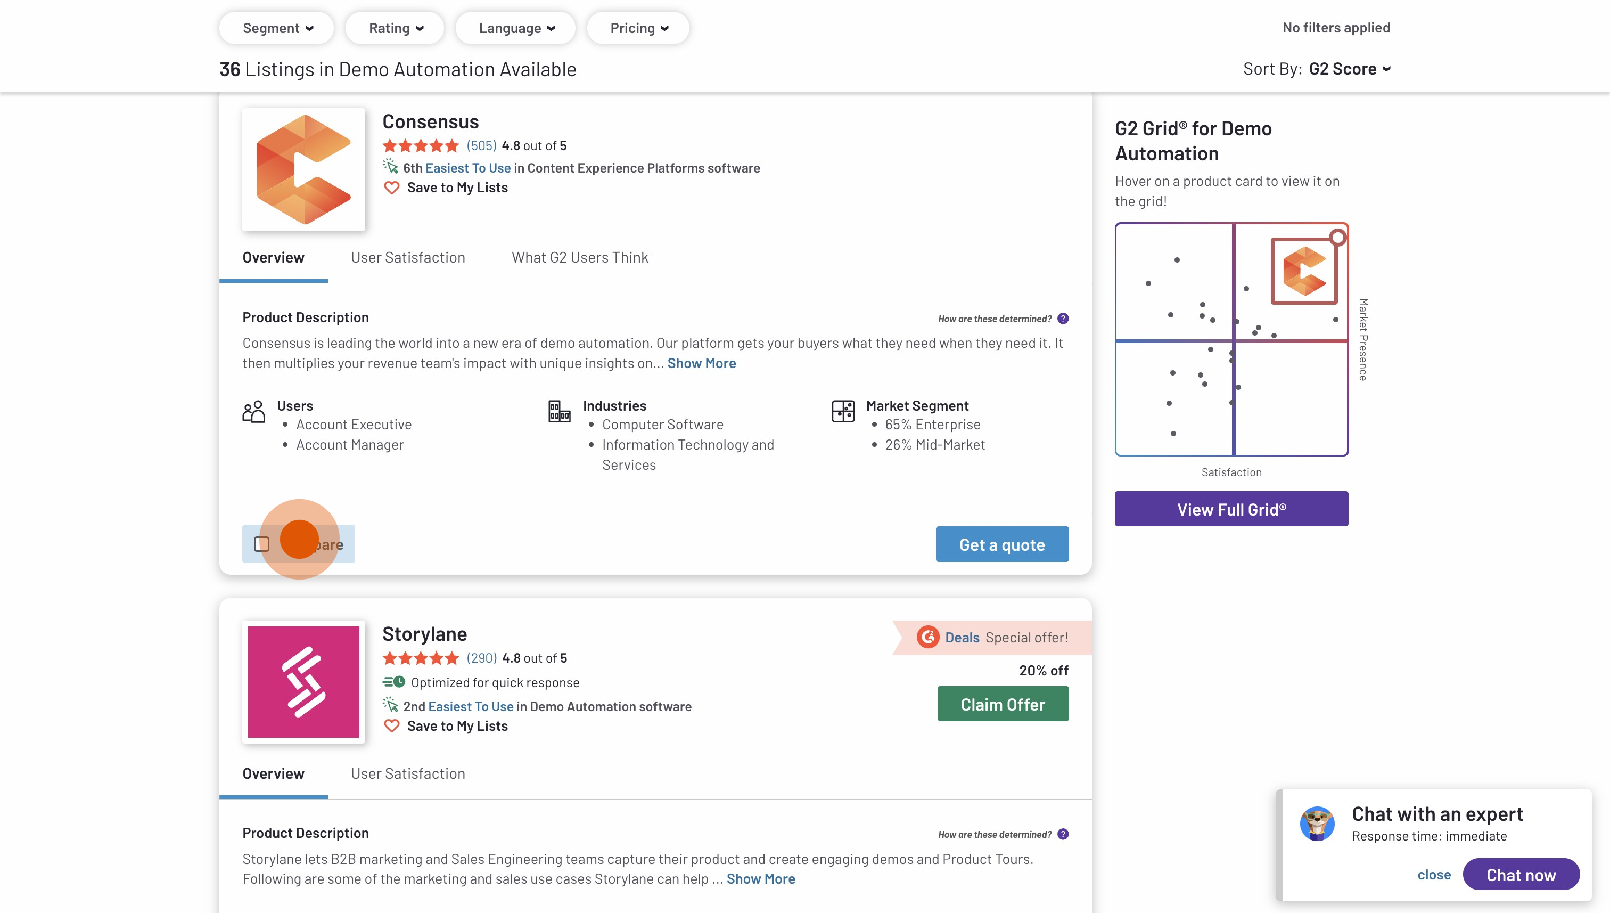Image resolution: width=1610 pixels, height=913 pixels.
Task: Click the Consensus Easiest To Use cursor icon
Action: pos(390,167)
